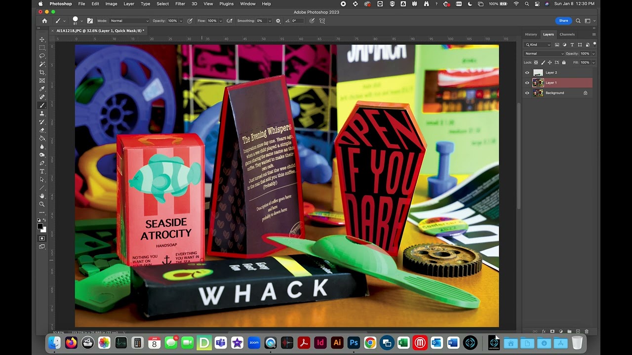Toggle symmetry painting butterfly icon
Image resolution: width=632 pixels, height=355 pixels.
322,21
